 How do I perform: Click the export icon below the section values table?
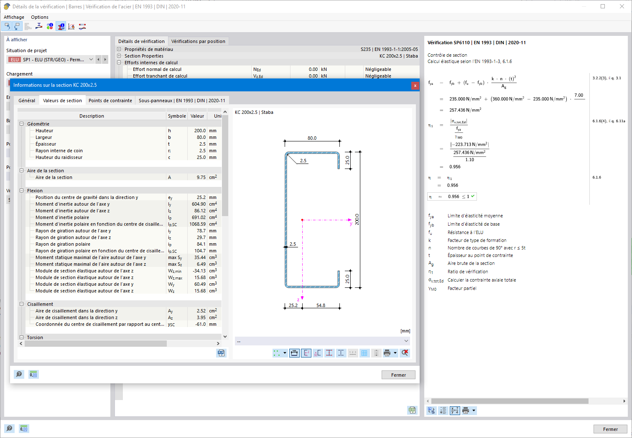point(221,353)
